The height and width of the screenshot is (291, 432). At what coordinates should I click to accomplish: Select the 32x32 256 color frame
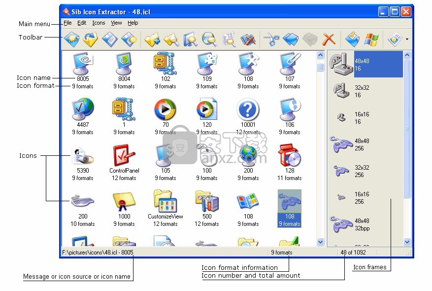point(366,171)
